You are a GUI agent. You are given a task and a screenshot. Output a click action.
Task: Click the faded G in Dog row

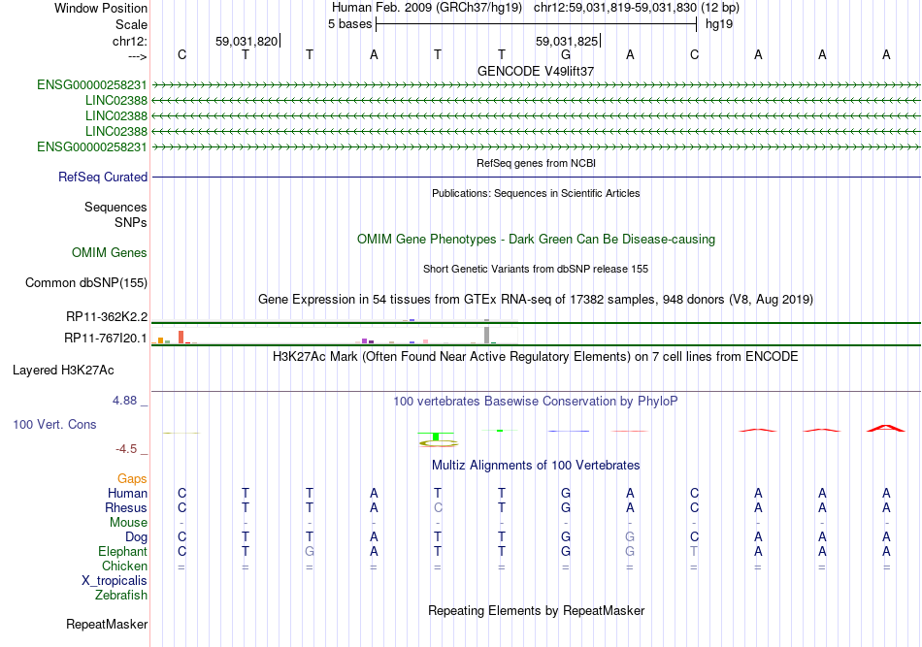click(x=630, y=537)
